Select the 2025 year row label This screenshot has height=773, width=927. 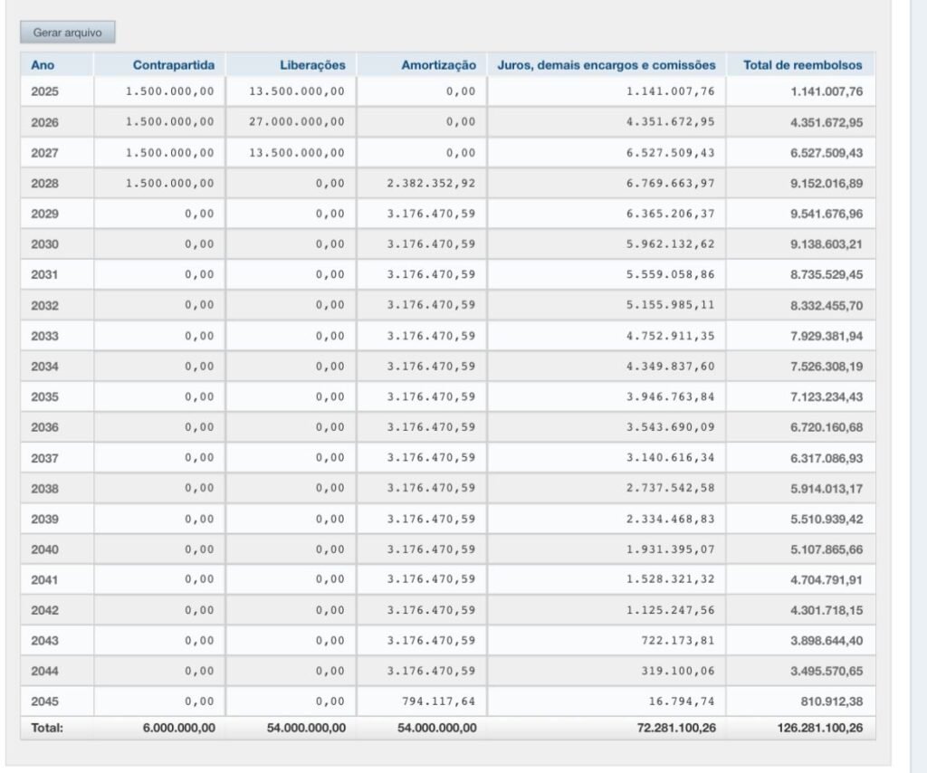click(44, 91)
